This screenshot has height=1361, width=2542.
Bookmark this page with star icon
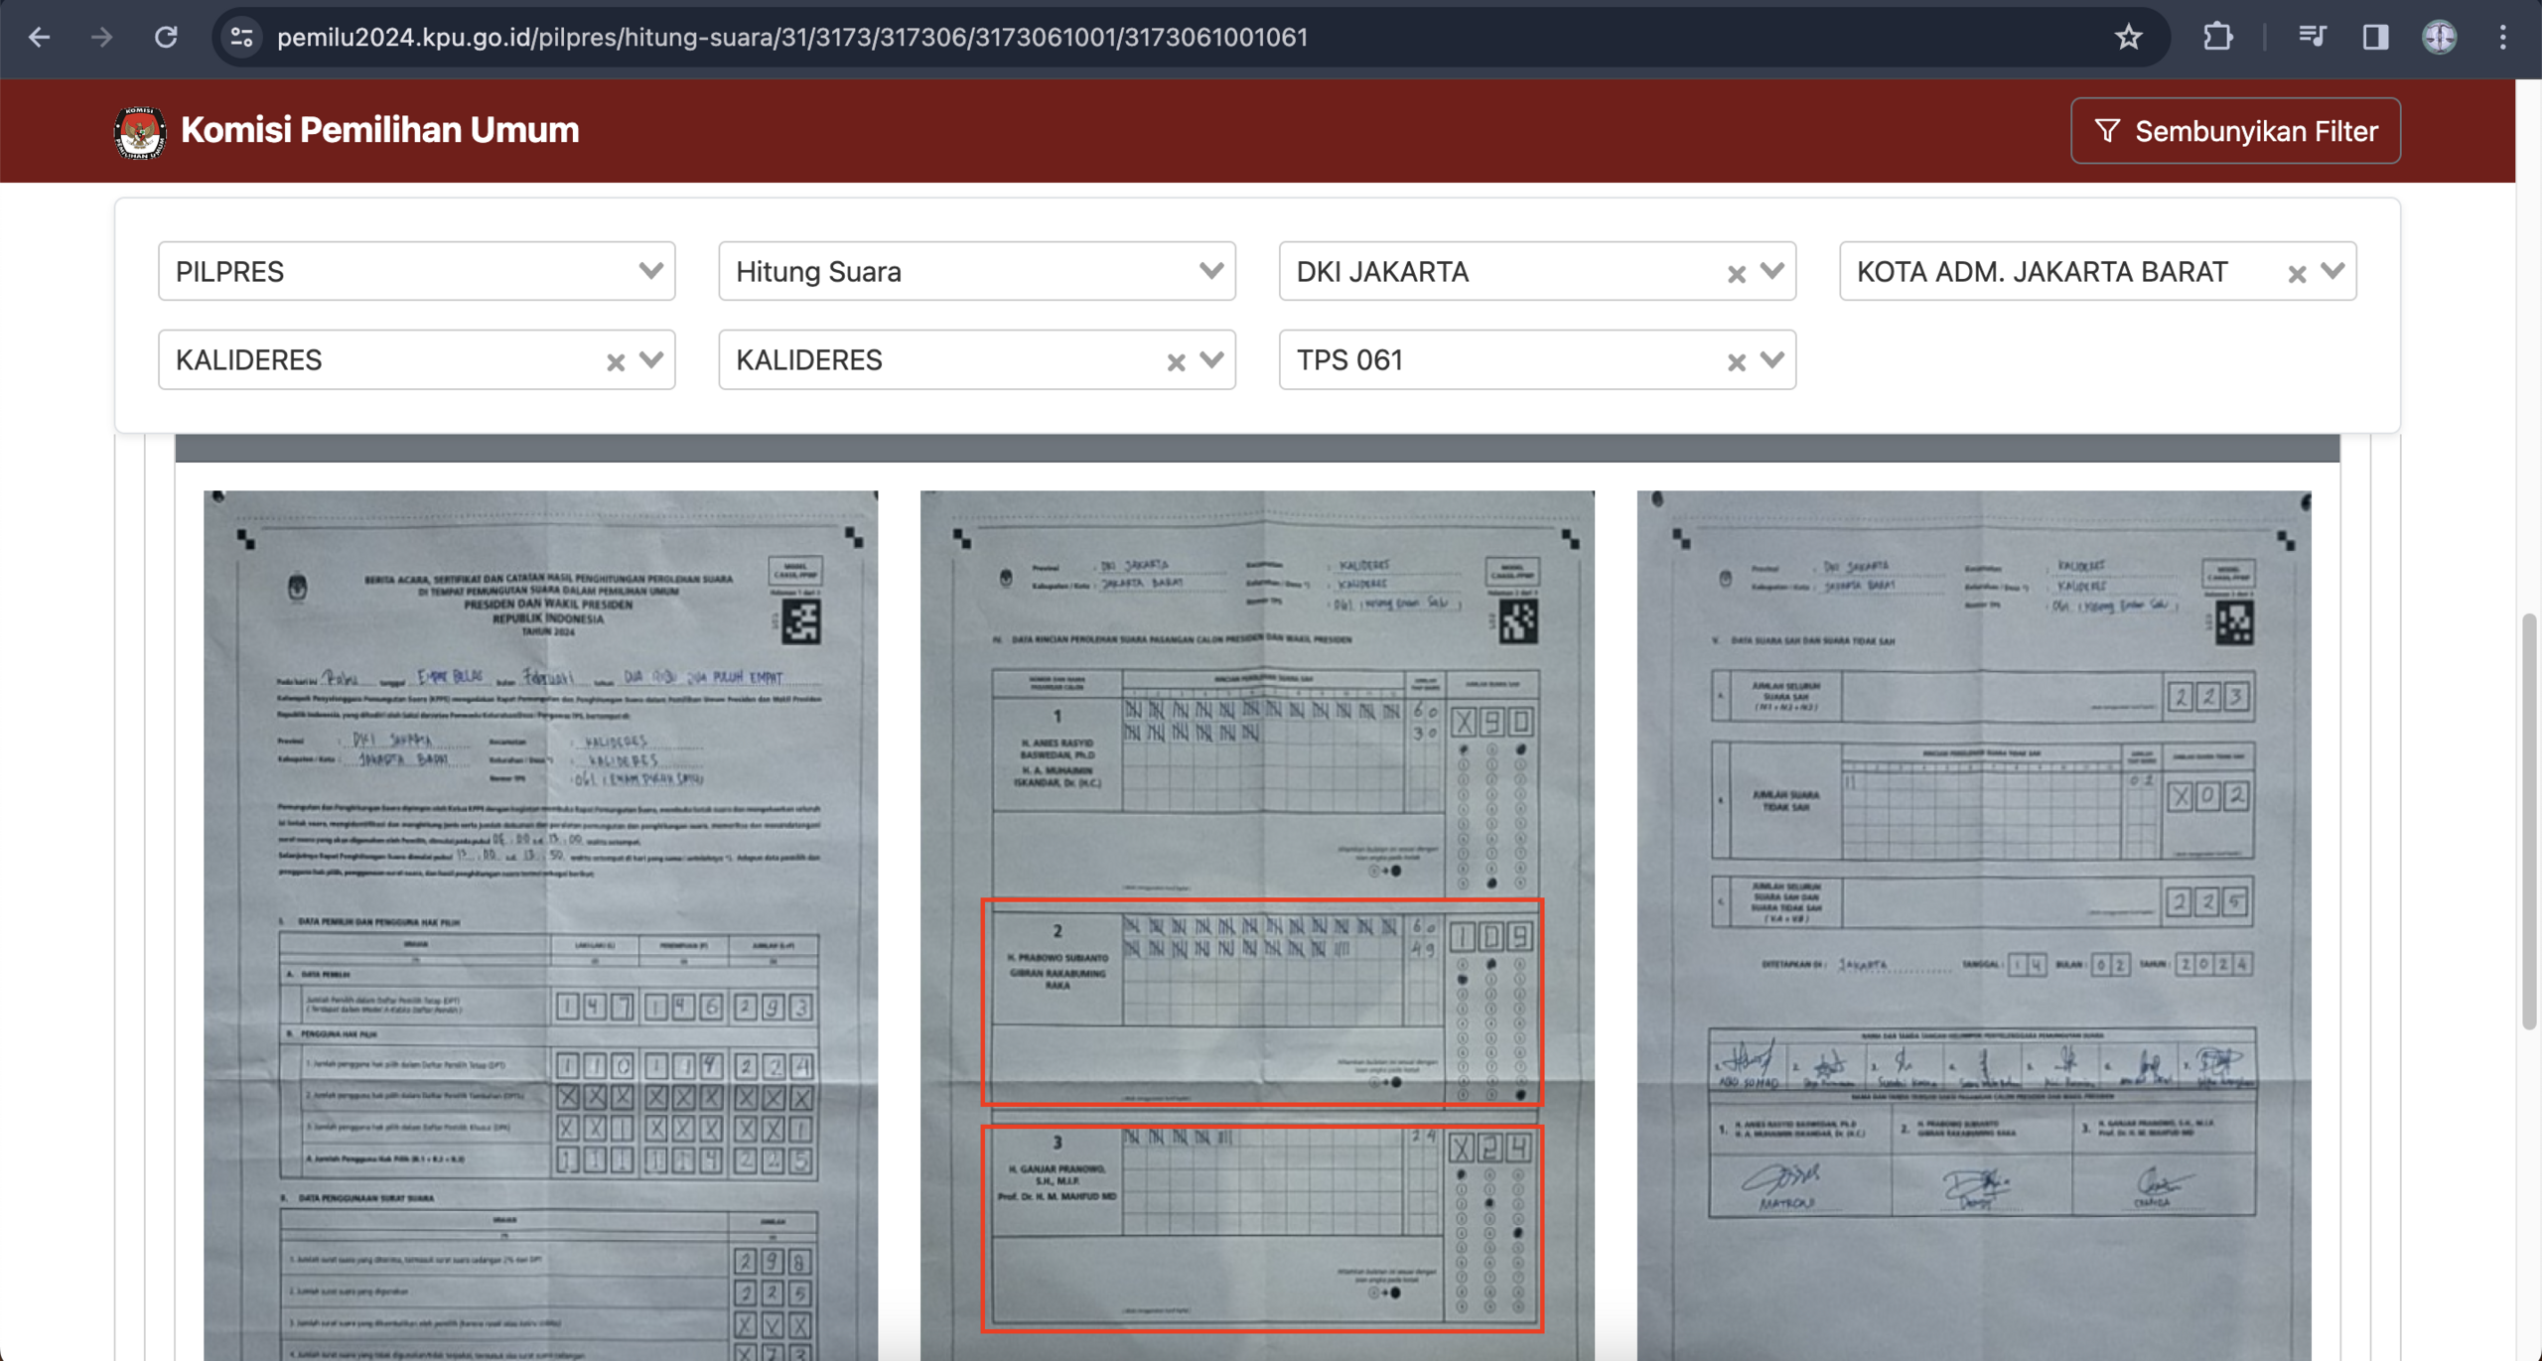click(x=2128, y=38)
